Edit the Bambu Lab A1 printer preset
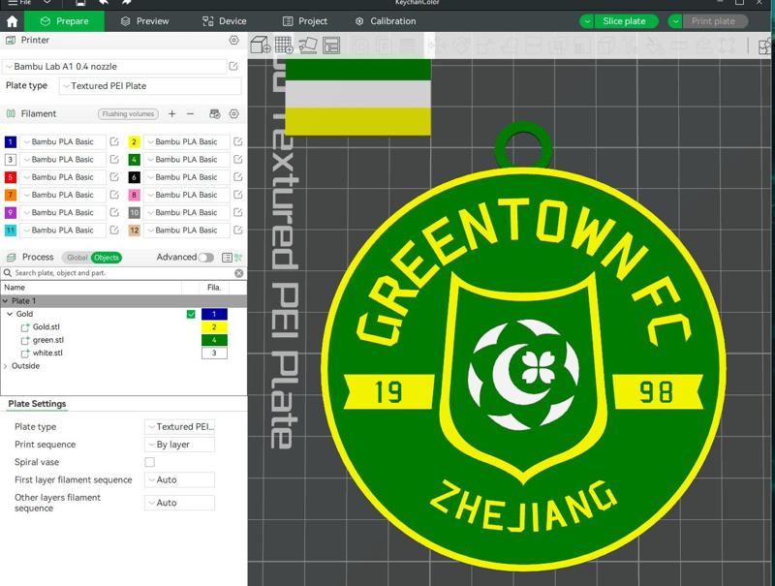This screenshot has height=586, width=775. tap(233, 66)
